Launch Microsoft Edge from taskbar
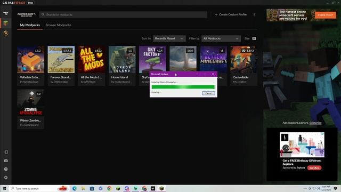 75,188
